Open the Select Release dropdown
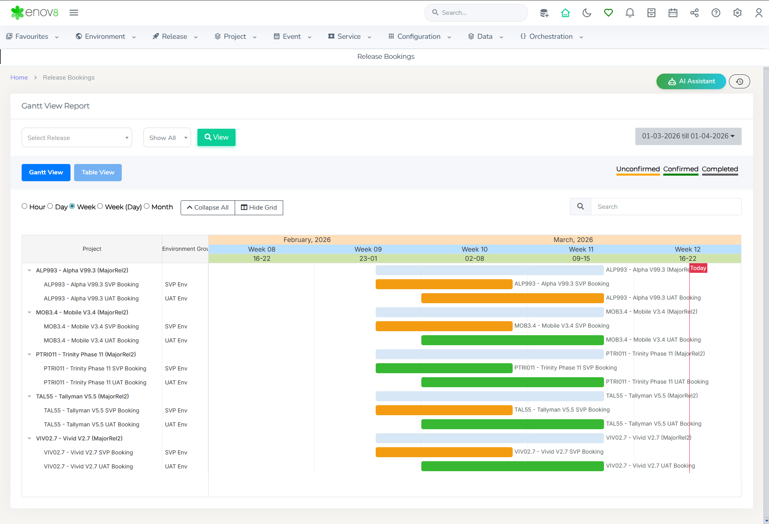This screenshot has width=769, height=524. [77, 138]
